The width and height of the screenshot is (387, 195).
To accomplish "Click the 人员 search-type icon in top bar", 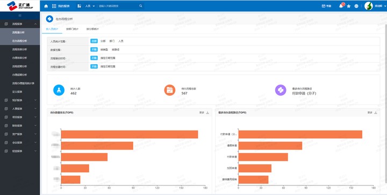I will pos(79,6).
